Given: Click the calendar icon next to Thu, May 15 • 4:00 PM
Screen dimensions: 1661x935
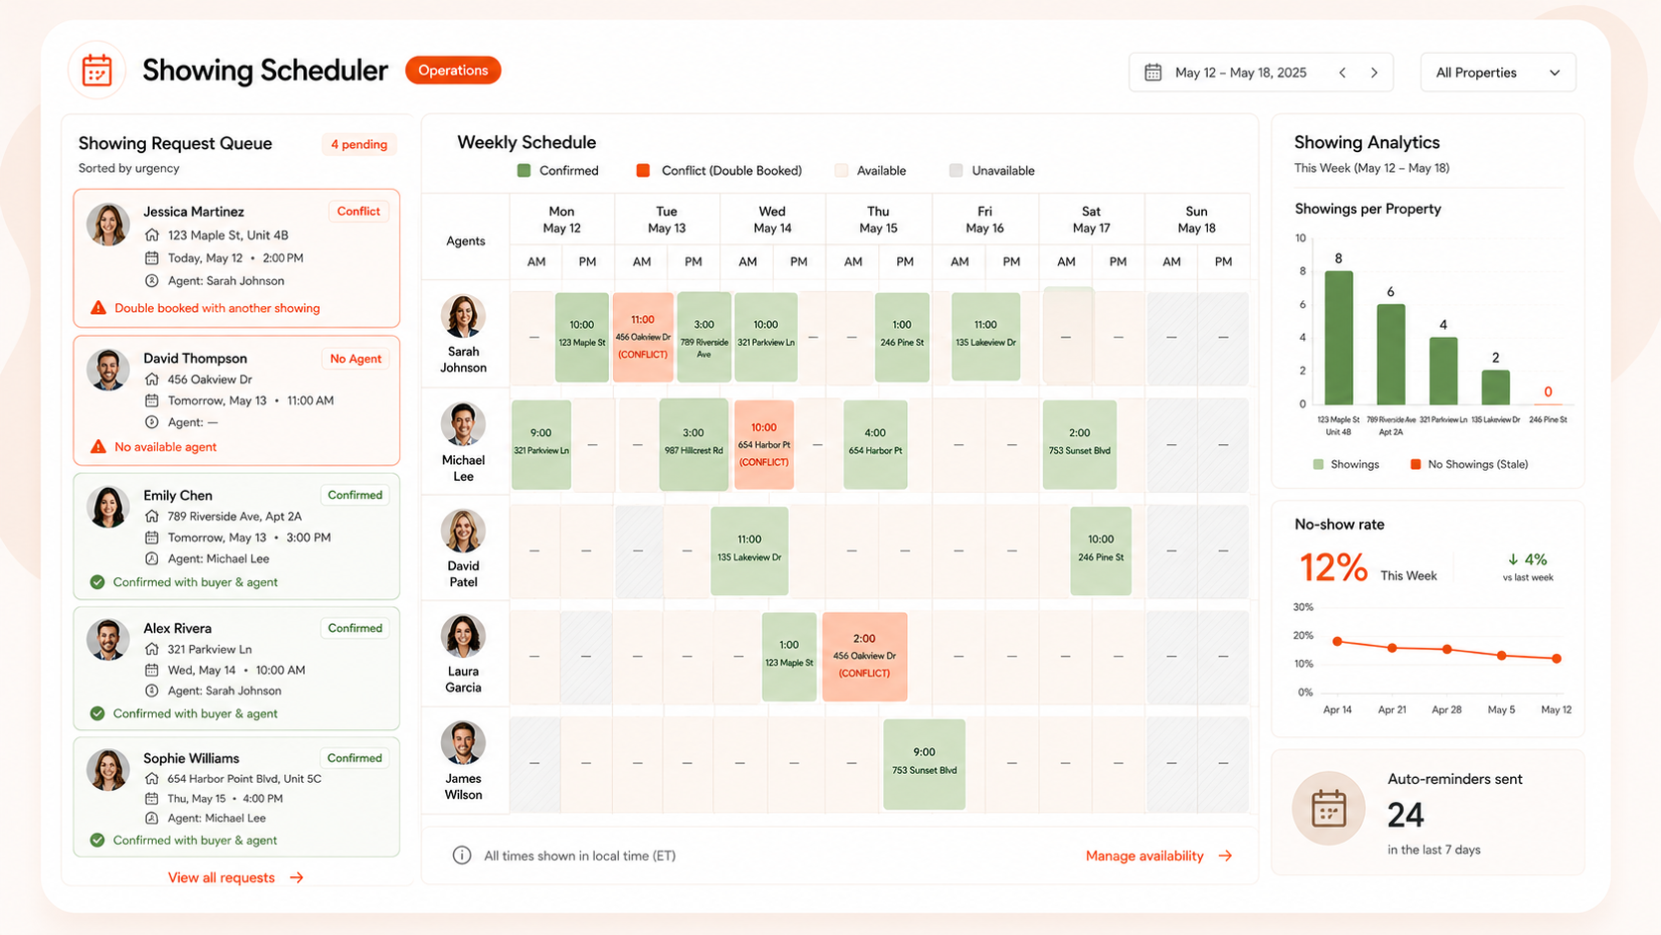Looking at the screenshot, I should pyautogui.click(x=152, y=799).
